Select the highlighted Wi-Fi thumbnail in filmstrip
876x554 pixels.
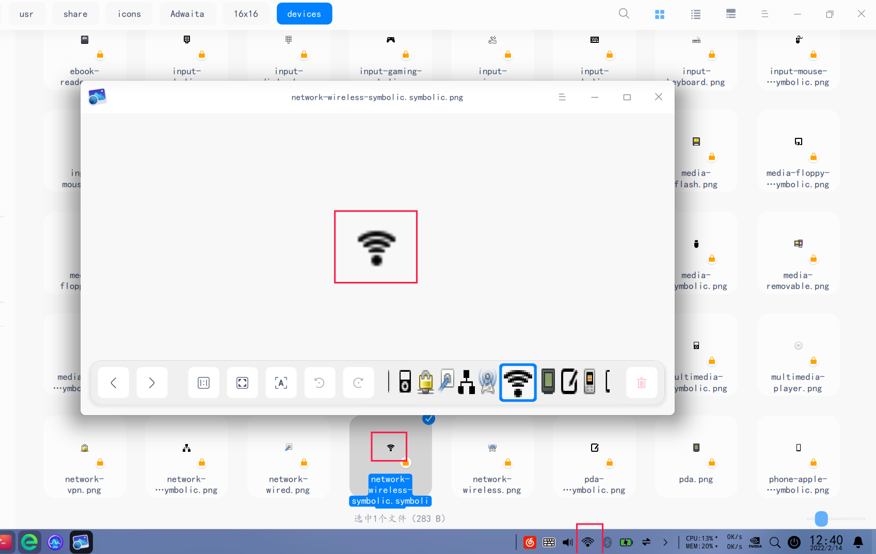pos(518,383)
